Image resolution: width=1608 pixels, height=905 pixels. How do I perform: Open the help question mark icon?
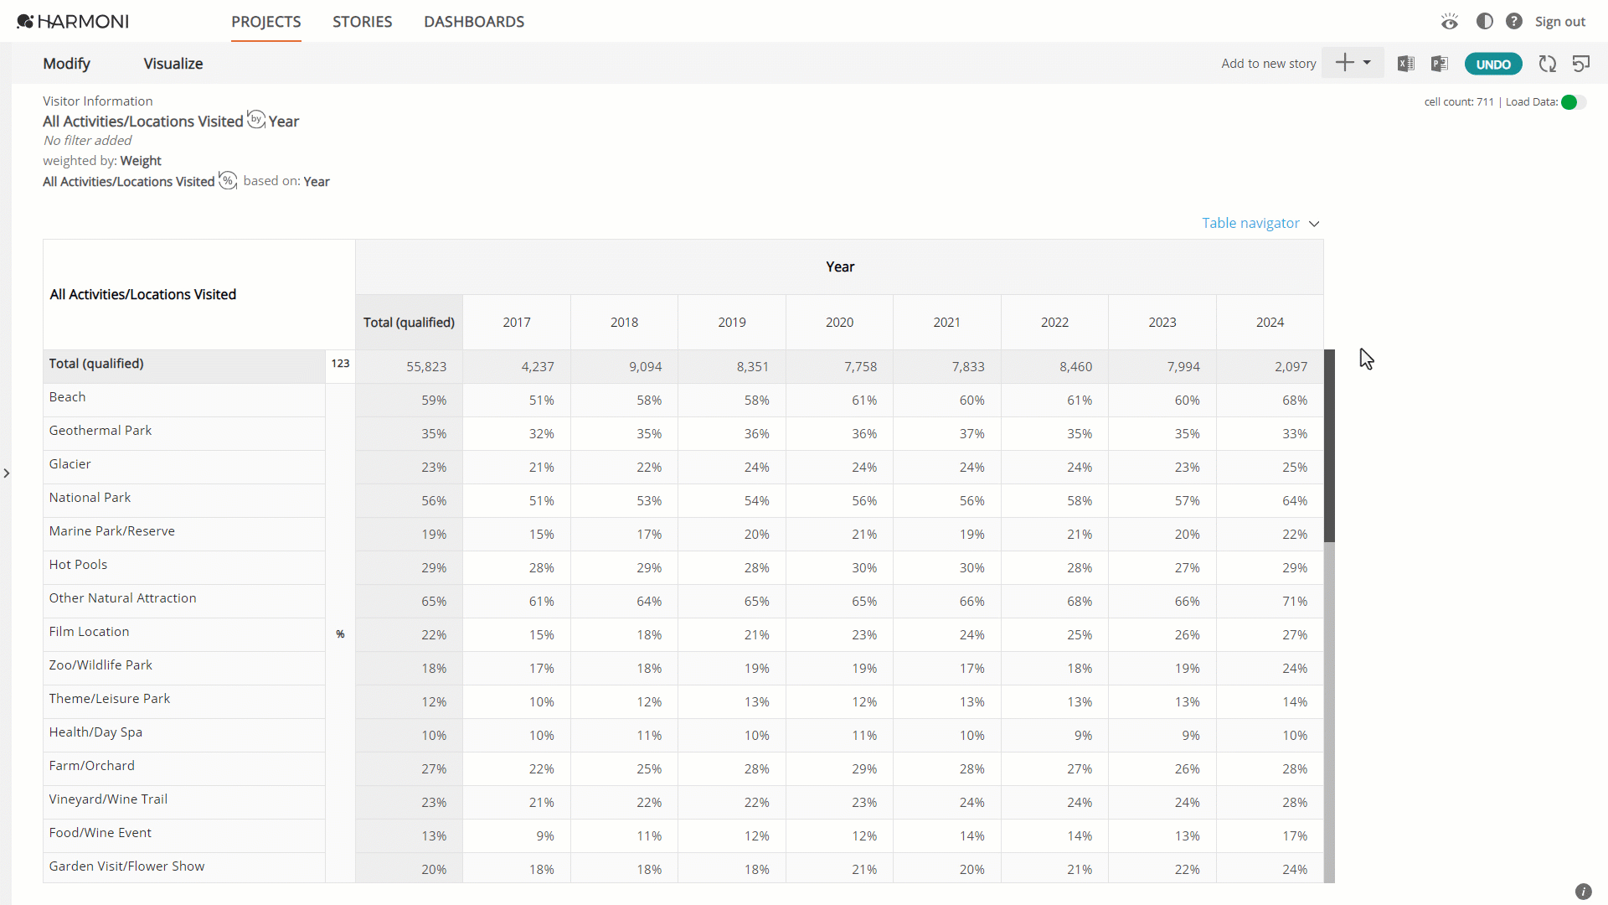1514,21
